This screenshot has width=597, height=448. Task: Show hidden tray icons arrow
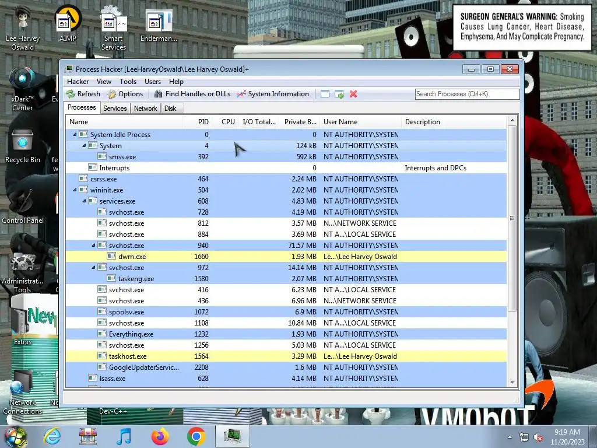tap(510, 437)
